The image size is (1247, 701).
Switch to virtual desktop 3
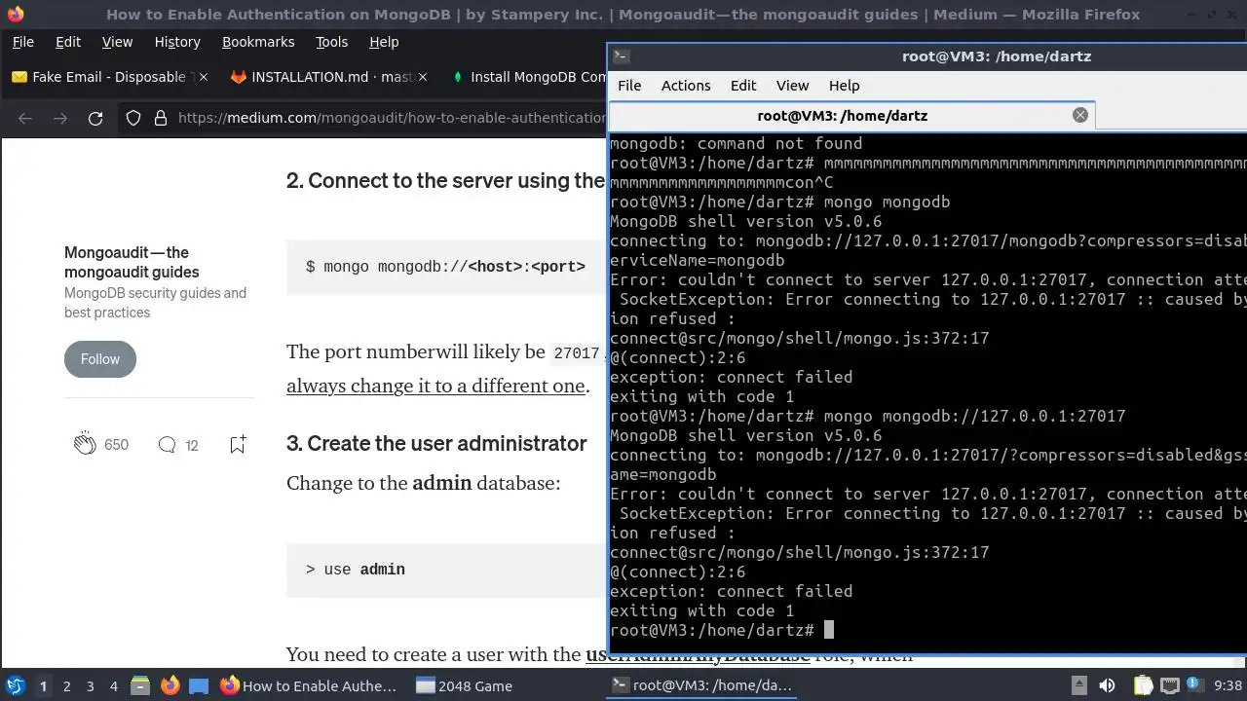91,686
